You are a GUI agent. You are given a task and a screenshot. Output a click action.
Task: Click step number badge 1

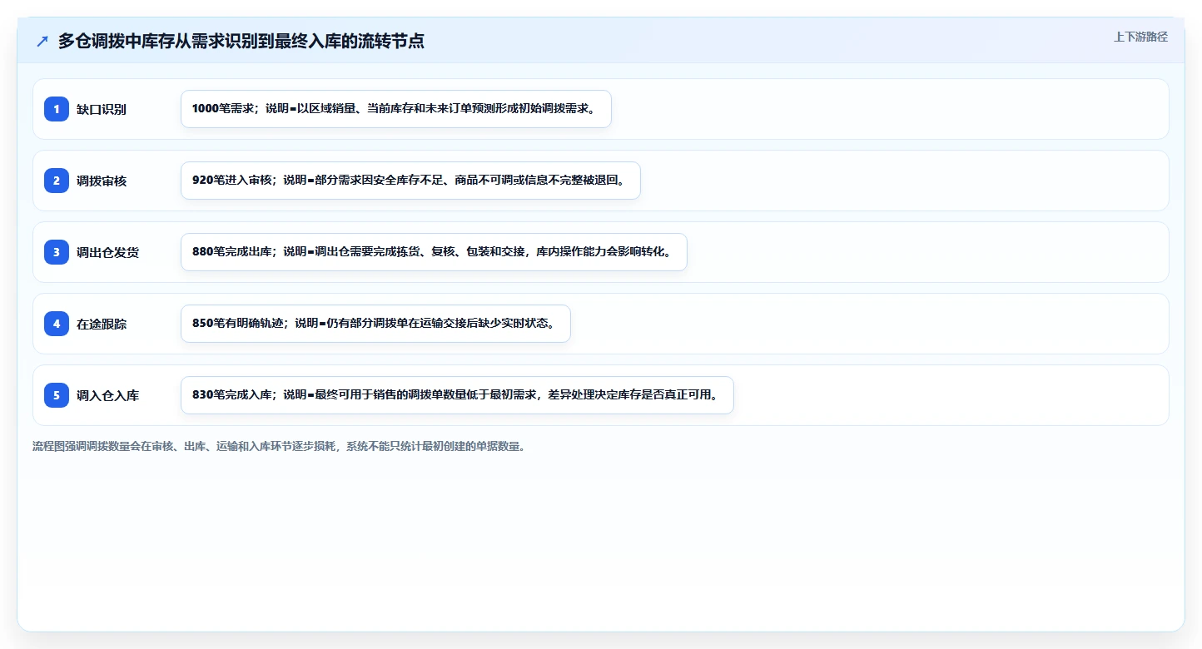click(x=57, y=109)
